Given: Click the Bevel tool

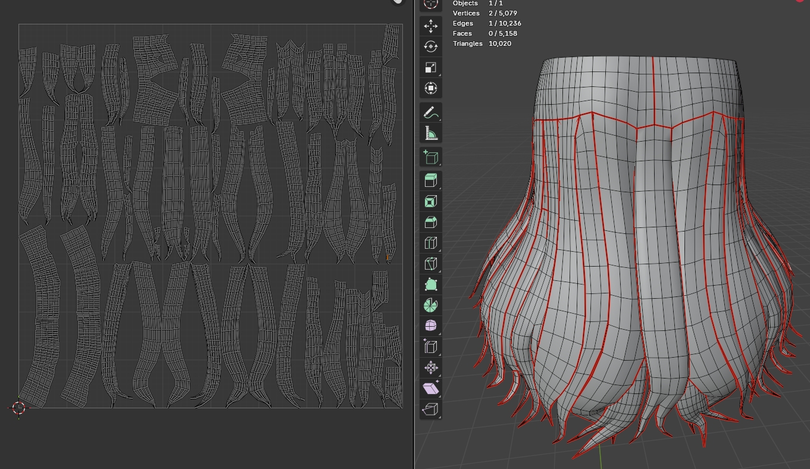Looking at the screenshot, I should (430, 222).
